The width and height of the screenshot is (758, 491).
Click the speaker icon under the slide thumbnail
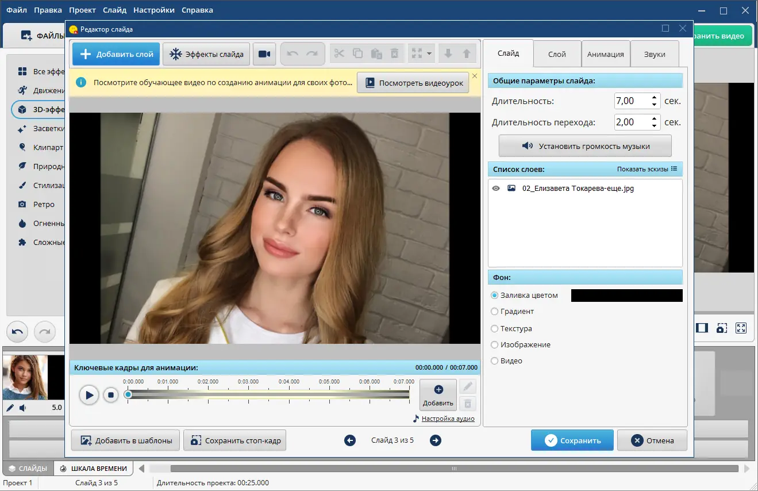point(22,408)
